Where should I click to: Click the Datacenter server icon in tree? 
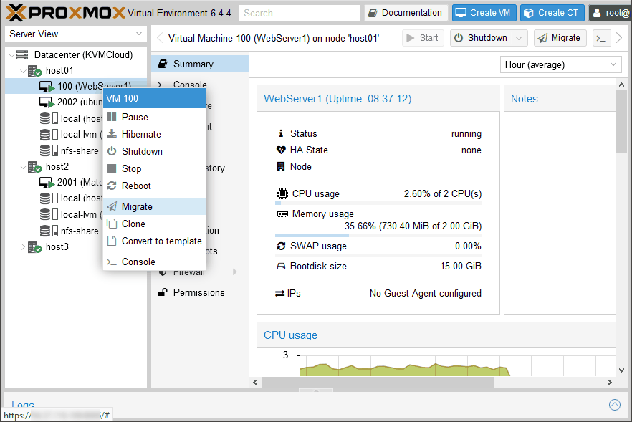point(23,55)
